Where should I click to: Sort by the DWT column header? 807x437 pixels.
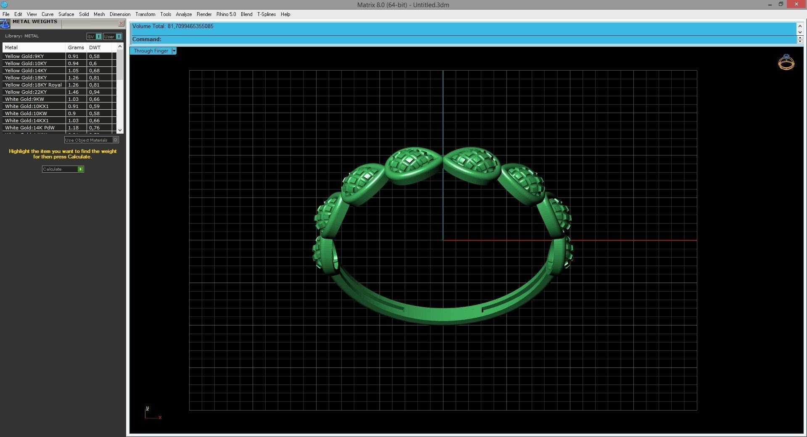[100, 47]
